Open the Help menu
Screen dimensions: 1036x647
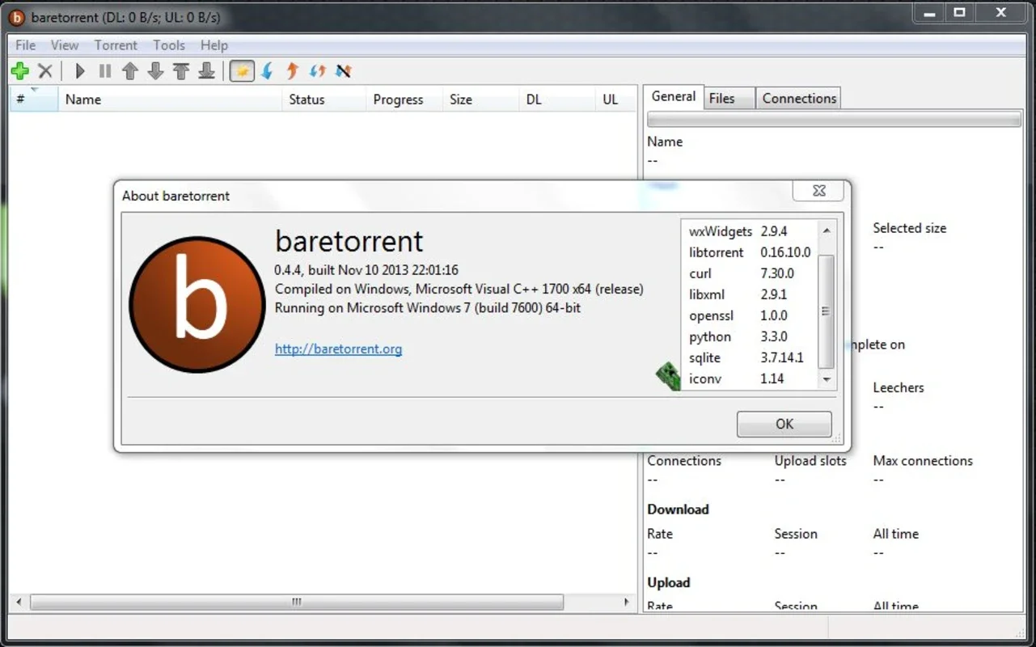click(214, 45)
